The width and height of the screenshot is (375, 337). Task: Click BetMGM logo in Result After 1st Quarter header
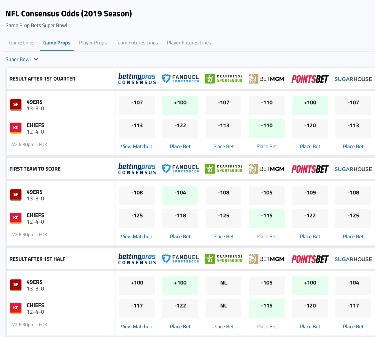pyautogui.click(x=267, y=79)
